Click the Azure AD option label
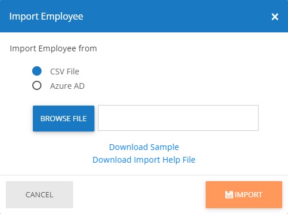The image size is (288, 214). click(67, 86)
